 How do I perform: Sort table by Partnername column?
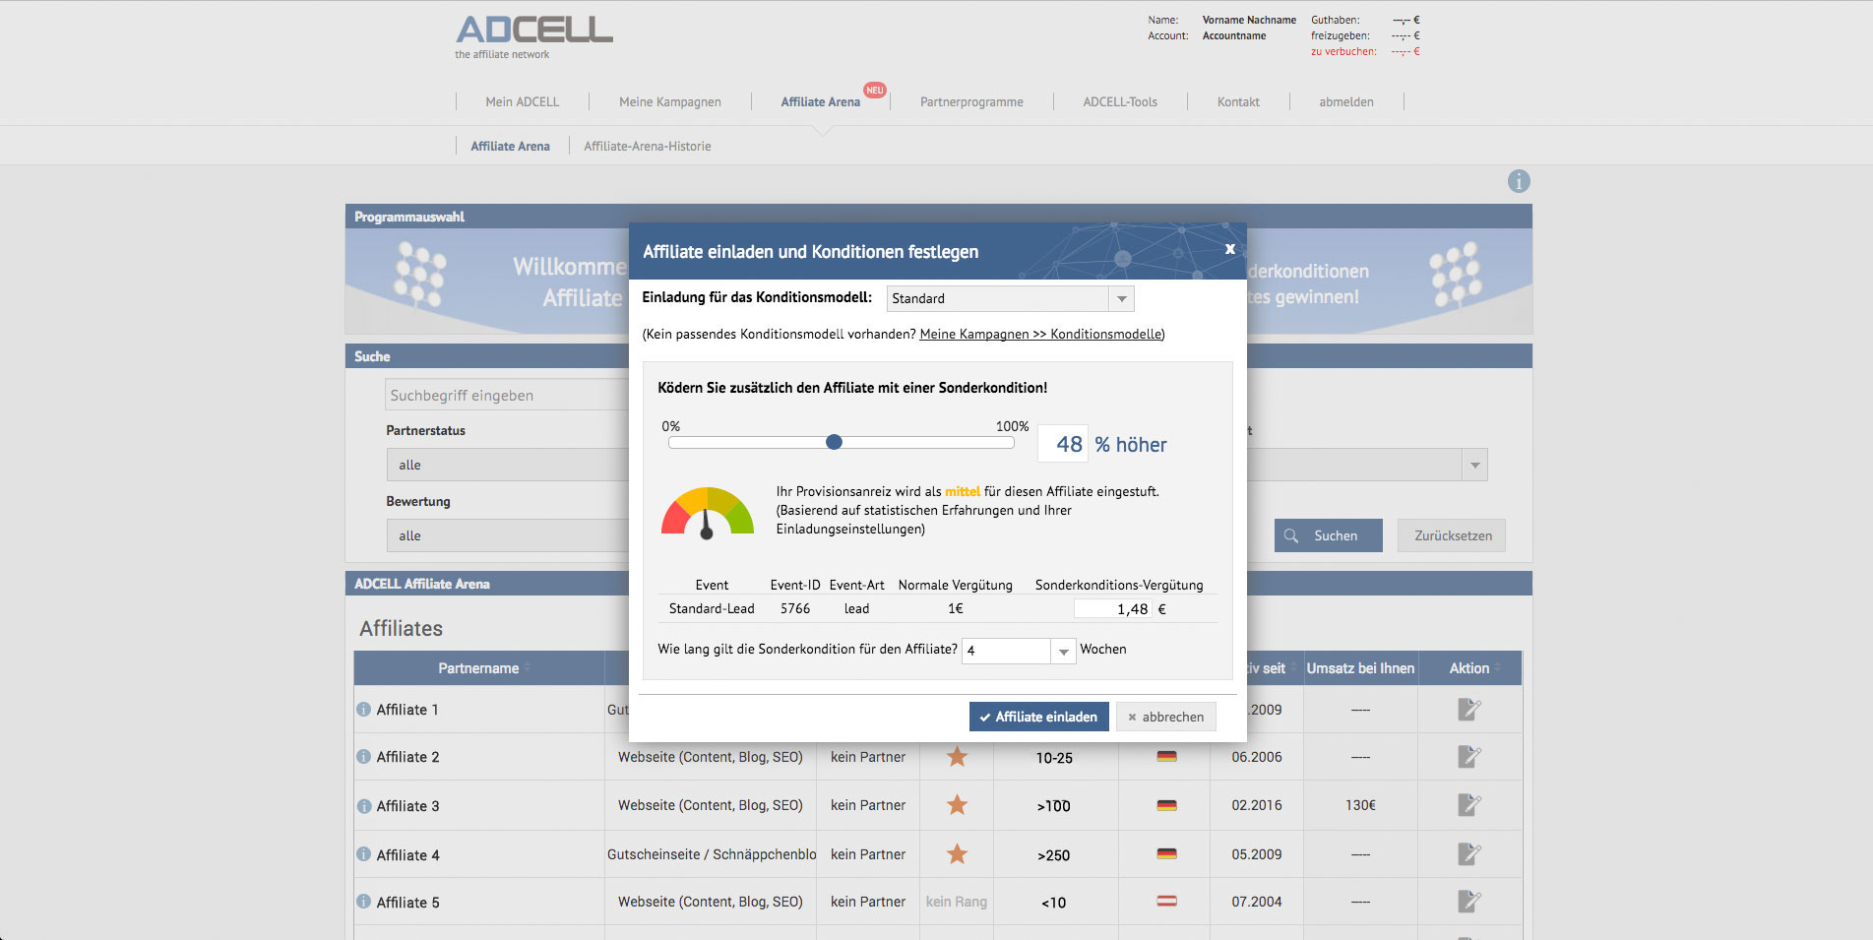click(x=478, y=668)
